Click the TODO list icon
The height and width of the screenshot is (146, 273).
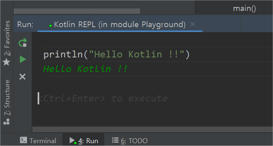coord(115,140)
